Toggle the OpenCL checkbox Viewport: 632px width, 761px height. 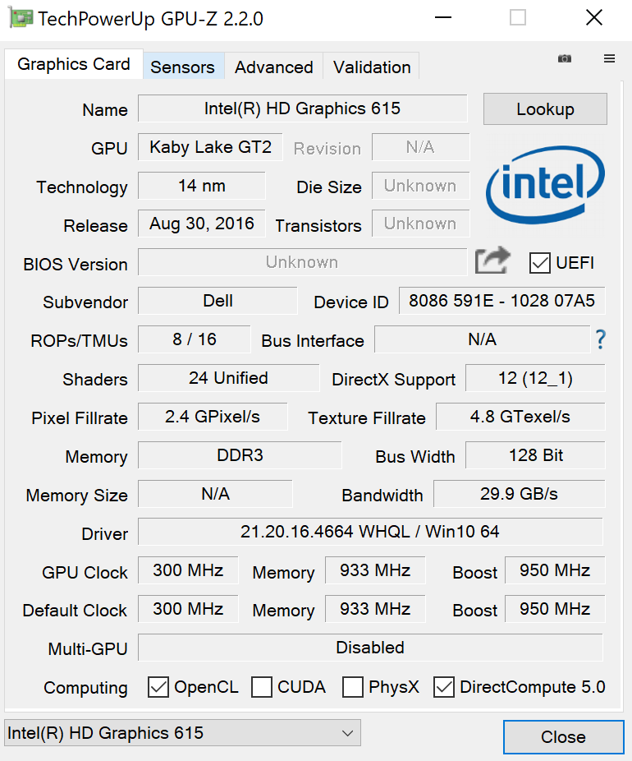[158, 687]
